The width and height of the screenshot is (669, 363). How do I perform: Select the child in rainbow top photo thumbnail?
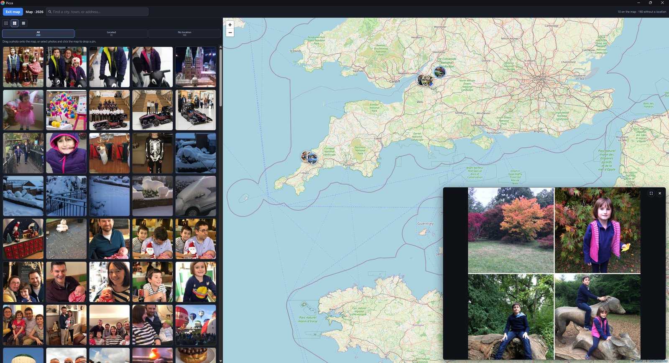(196, 282)
